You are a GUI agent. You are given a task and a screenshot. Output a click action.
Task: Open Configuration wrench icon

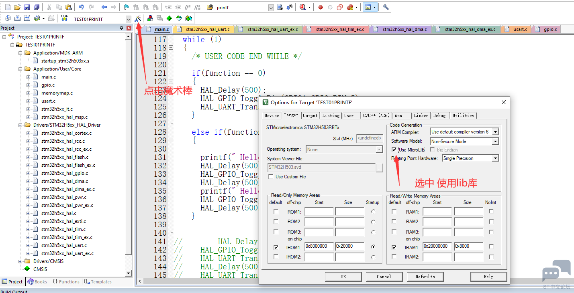coord(386,7)
